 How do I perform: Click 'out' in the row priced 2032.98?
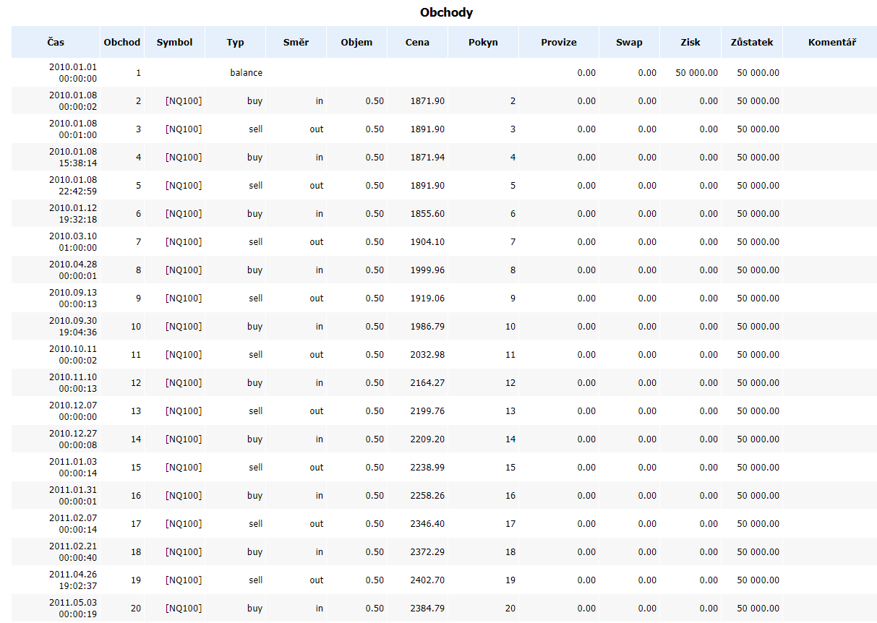click(317, 355)
